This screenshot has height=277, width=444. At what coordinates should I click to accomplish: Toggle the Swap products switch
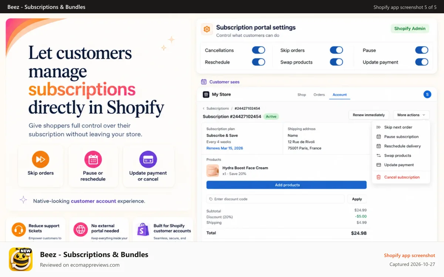click(x=336, y=62)
